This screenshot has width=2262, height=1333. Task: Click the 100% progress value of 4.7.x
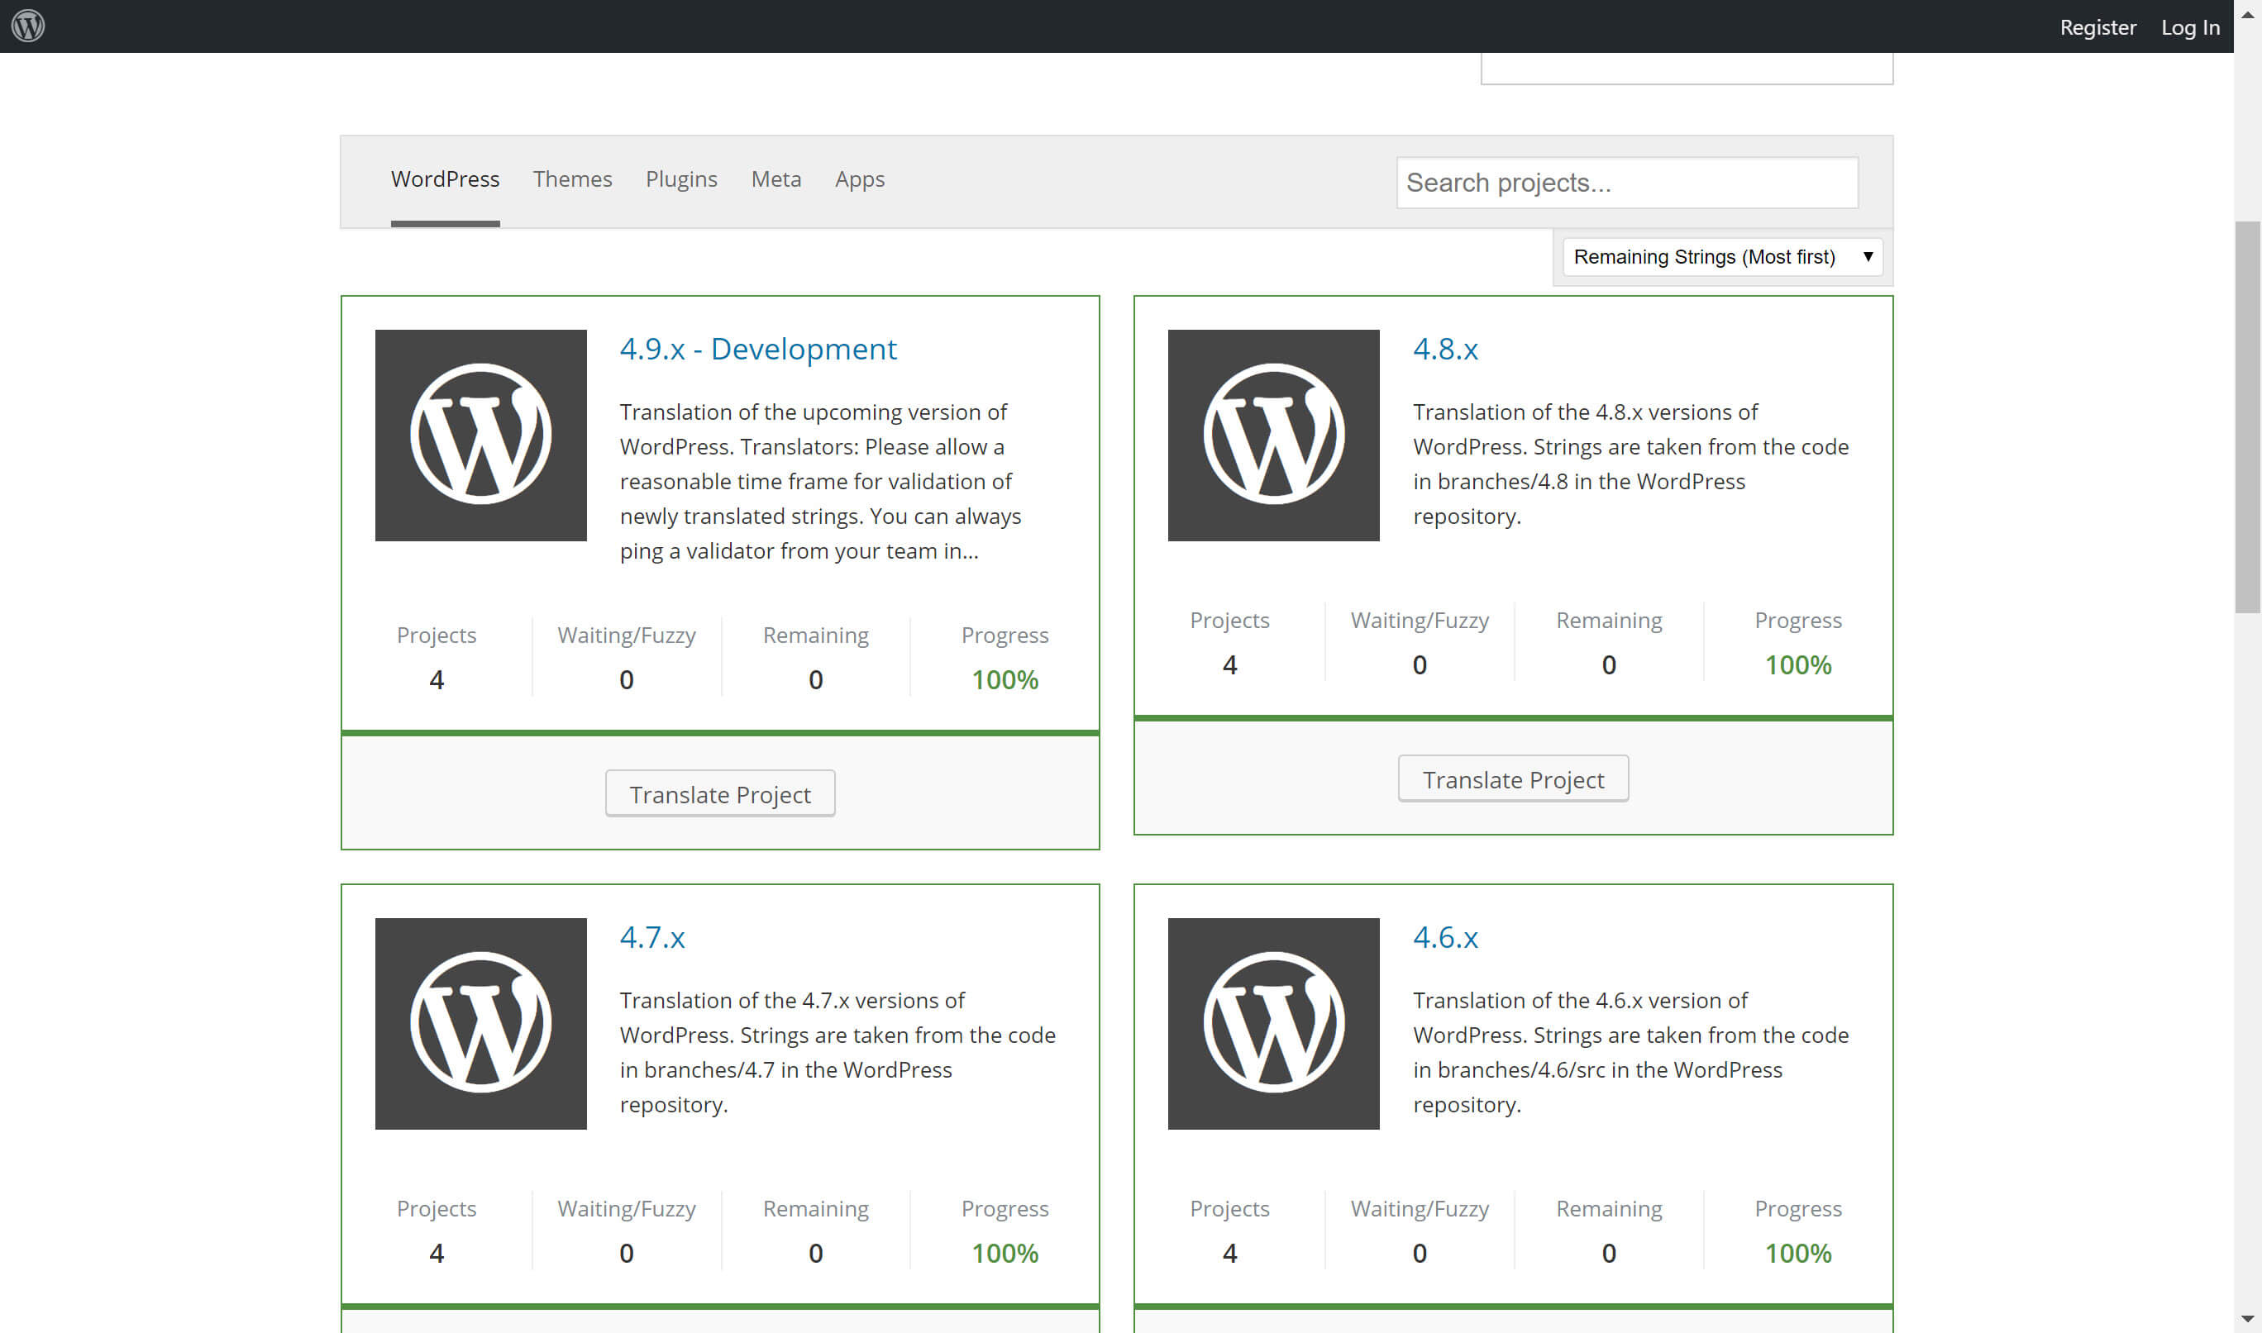(1005, 1253)
